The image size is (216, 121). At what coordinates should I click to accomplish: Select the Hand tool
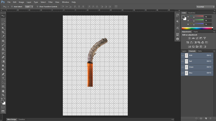[x=3, y=91]
